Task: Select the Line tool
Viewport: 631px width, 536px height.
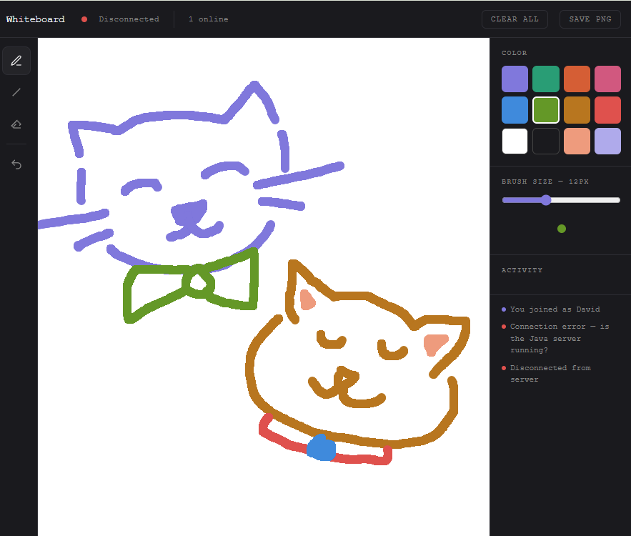Action: [16, 93]
